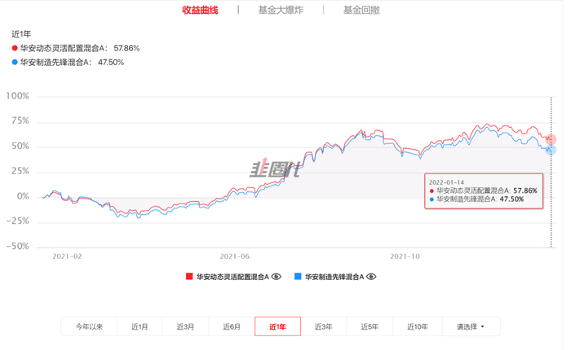Select the 近5年 time range

coord(370,326)
